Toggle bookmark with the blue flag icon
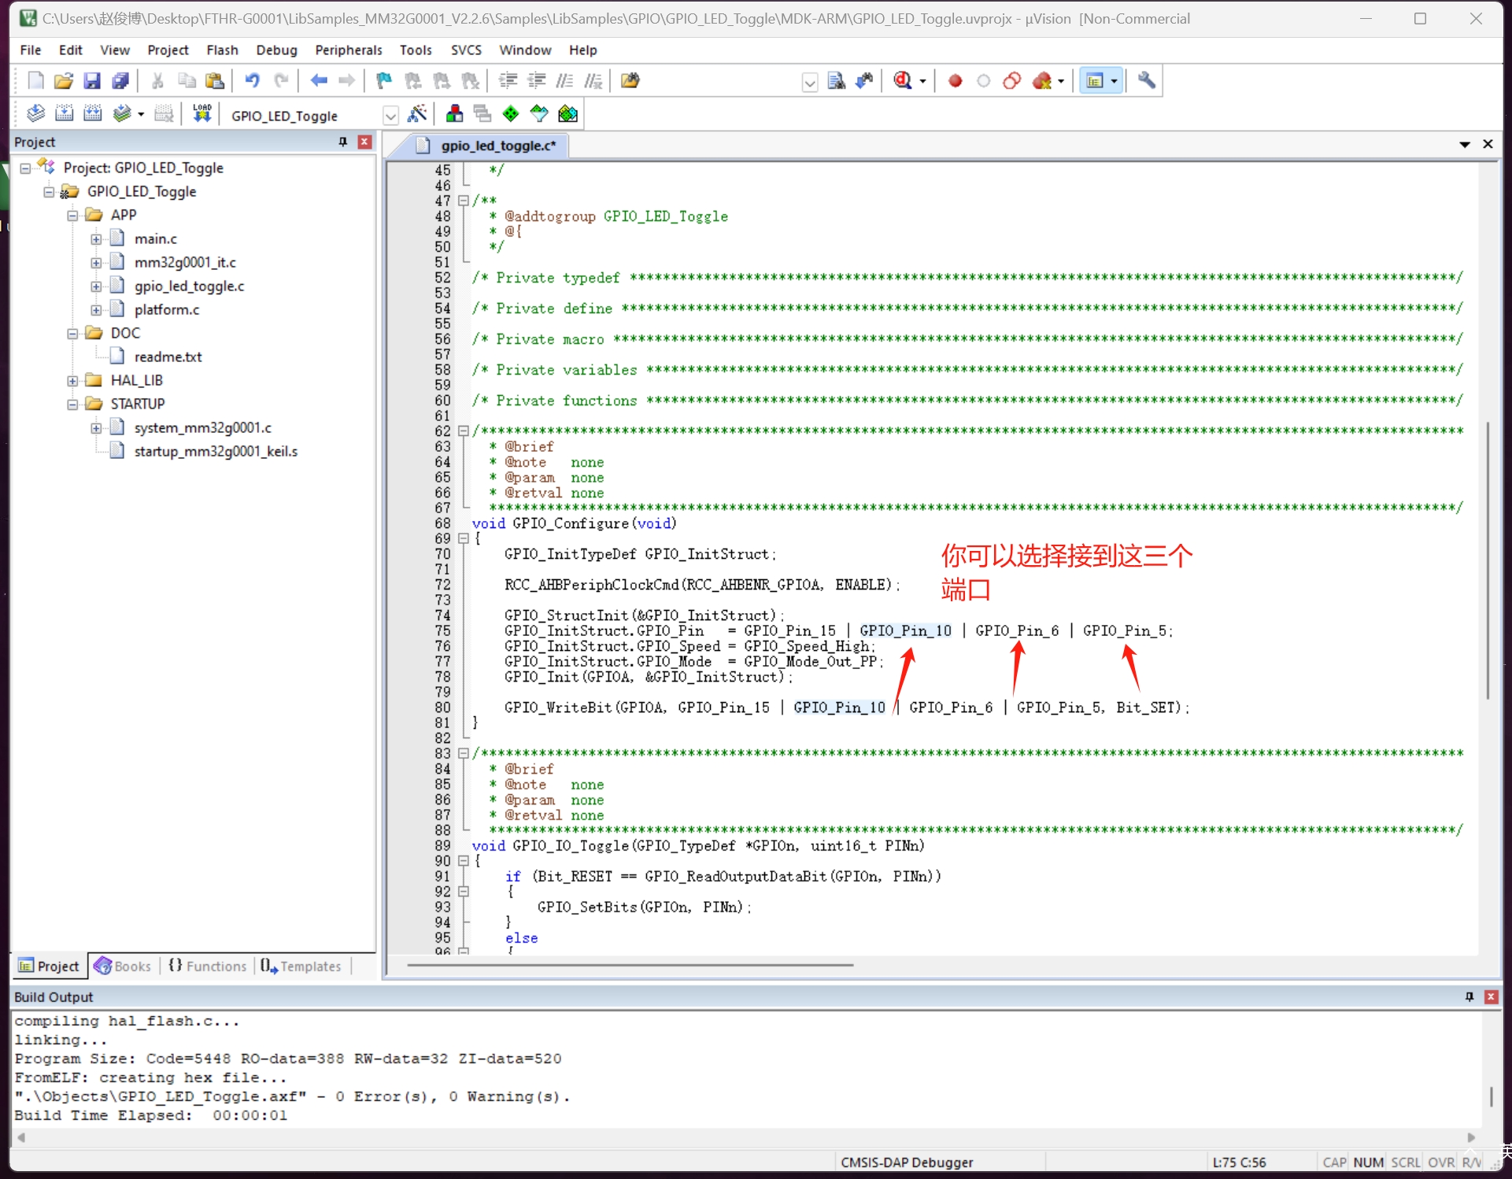The height and width of the screenshot is (1179, 1512). click(x=384, y=81)
